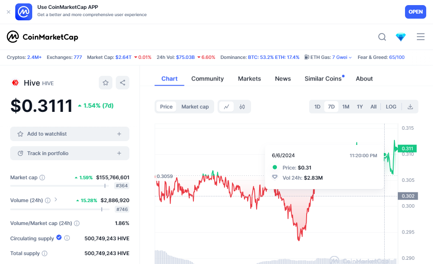The image size is (433, 264).
Task: Switch to candlestick chart view
Action: click(242, 107)
